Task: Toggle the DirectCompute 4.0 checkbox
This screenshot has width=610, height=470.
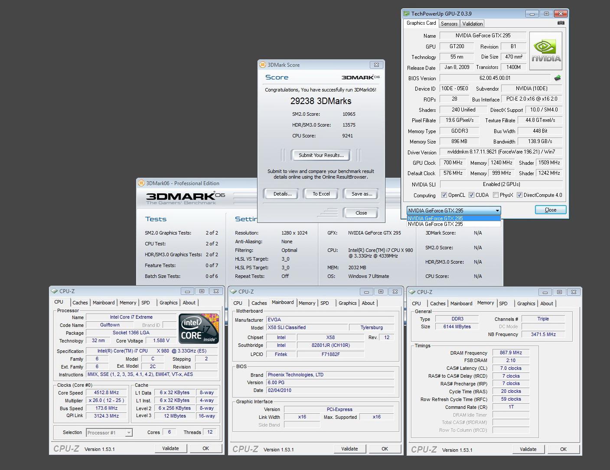Action: pos(519,195)
